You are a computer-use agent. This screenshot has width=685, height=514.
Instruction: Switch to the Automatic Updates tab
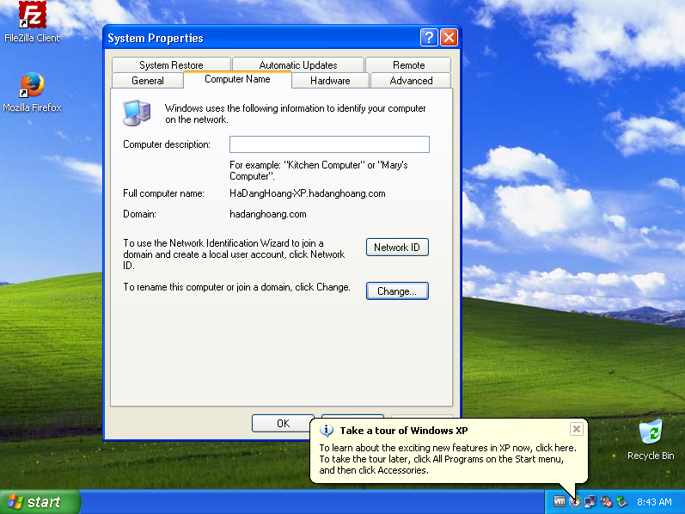pos(298,65)
